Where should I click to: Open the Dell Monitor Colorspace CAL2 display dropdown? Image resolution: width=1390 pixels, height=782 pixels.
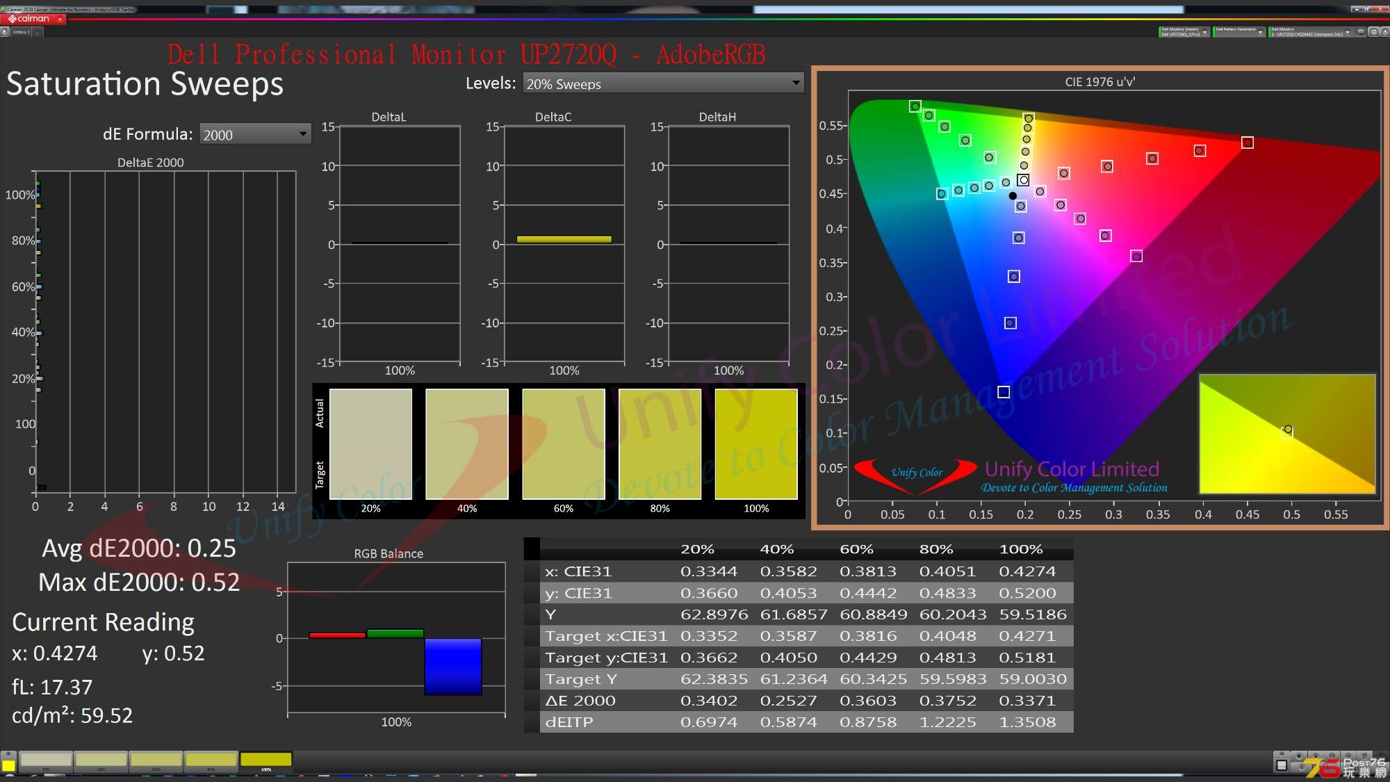1310,32
